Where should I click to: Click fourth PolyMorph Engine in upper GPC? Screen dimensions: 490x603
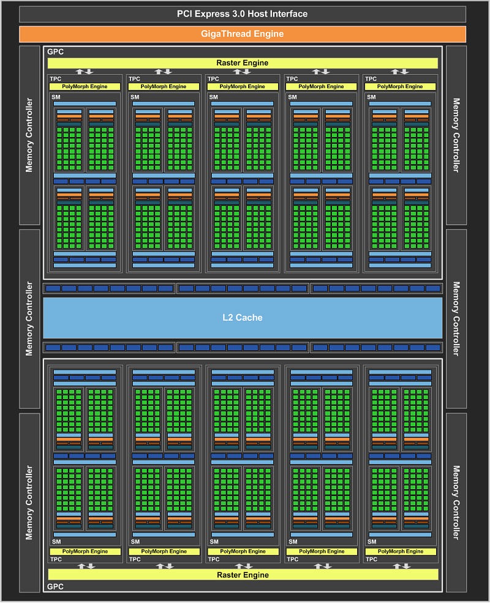(321, 86)
